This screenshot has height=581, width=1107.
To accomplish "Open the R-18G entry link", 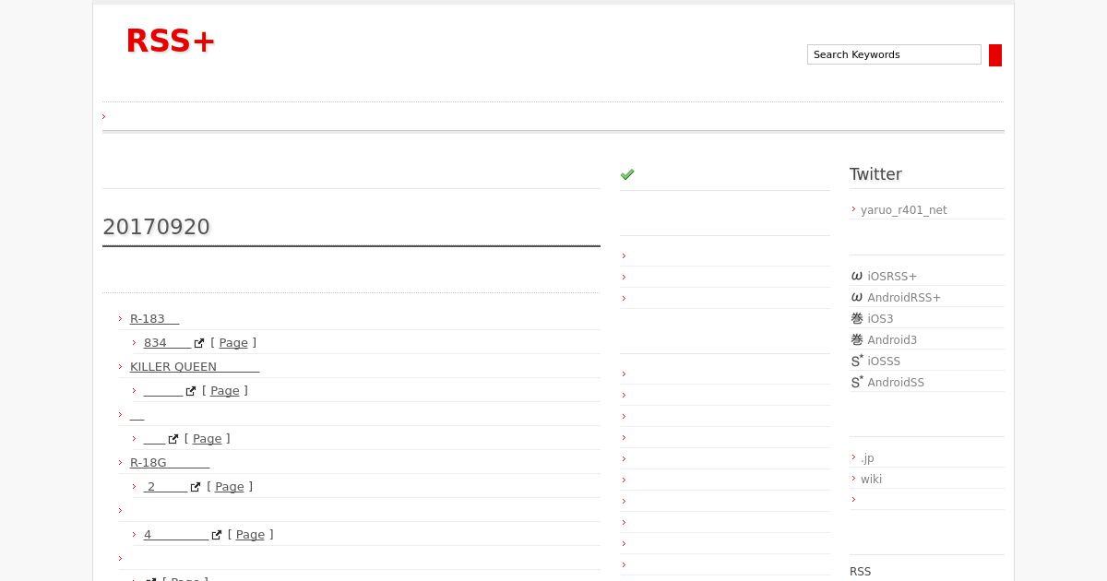I will (x=170, y=462).
